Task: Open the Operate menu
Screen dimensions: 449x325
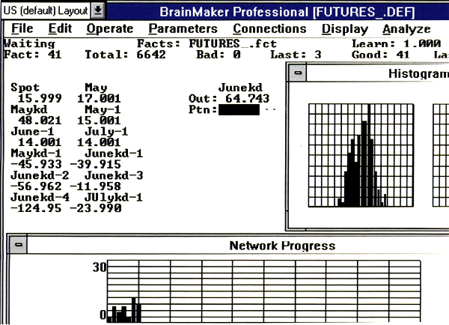Action: point(110,29)
